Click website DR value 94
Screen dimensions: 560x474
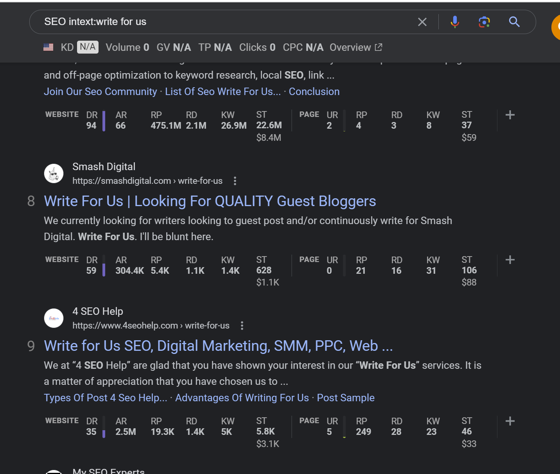point(91,126)
